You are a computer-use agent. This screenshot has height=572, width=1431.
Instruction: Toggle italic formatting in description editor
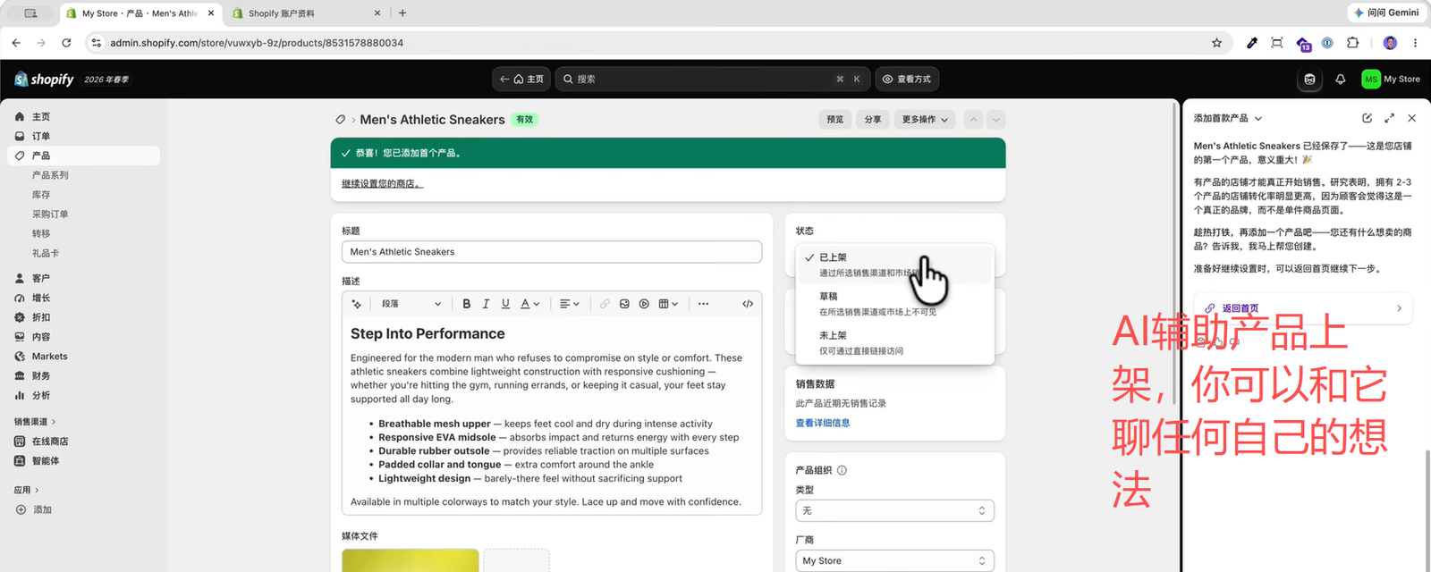pos(486,304)
